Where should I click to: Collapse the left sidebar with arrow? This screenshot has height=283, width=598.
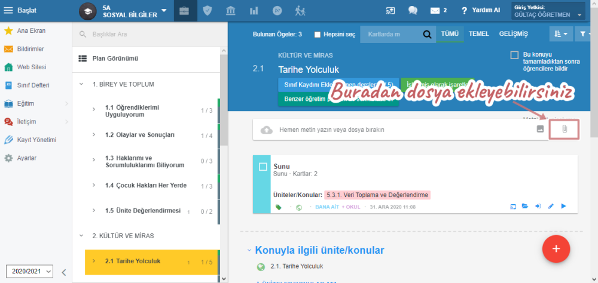[64, 272]
